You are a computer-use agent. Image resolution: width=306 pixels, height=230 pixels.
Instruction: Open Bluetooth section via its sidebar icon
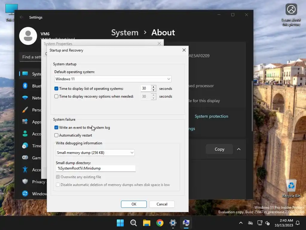pos(25,86)
